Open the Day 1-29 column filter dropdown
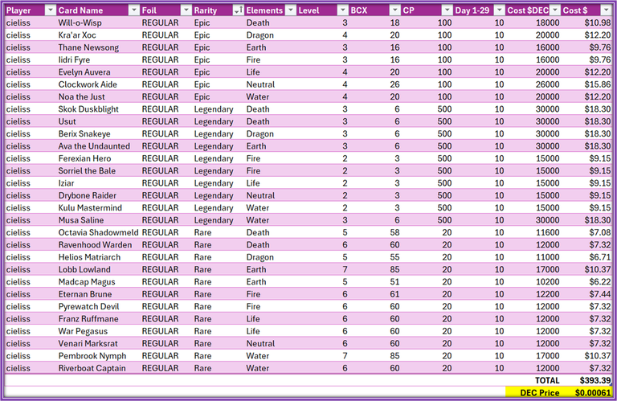The width and height of the screenshot is (617, 401). [500, 10]
